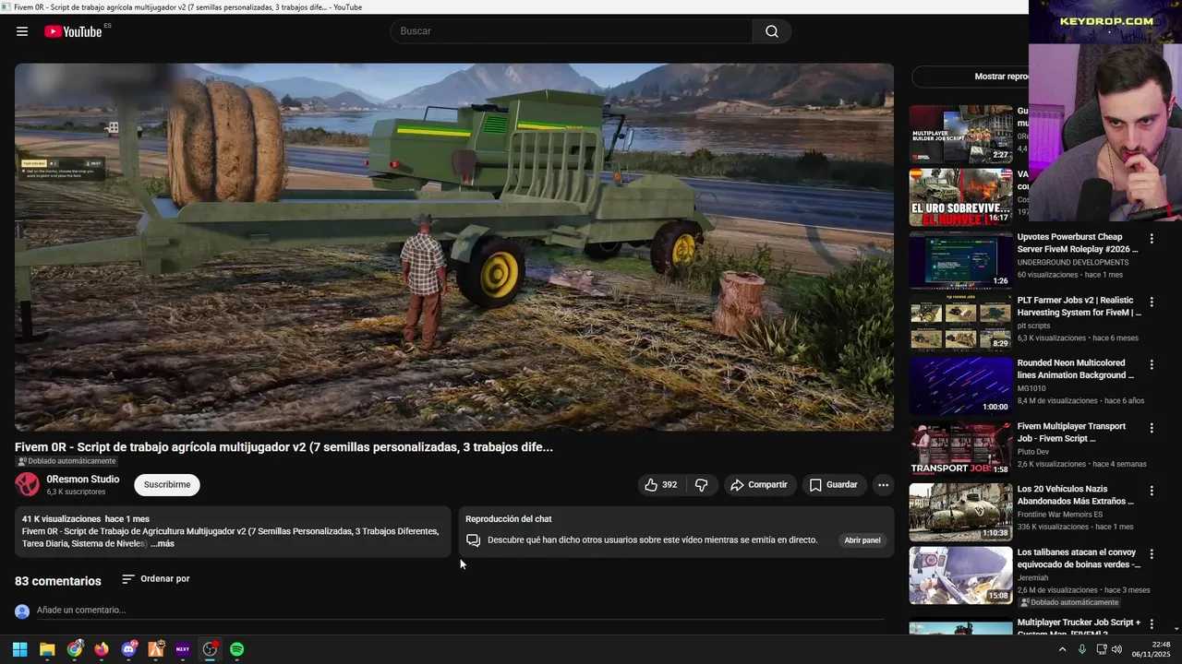Open options menu for Upvotes Powerburst video

point(1152,238)
